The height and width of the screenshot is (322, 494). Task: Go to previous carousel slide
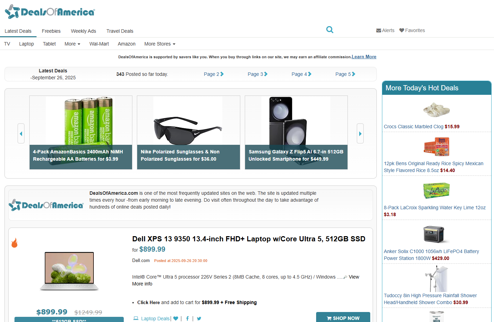[21, 133]
